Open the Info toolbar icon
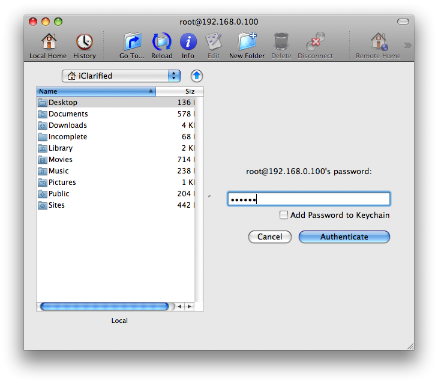The height and width of the screenshot is (383, 438). (x=188, y=42)
